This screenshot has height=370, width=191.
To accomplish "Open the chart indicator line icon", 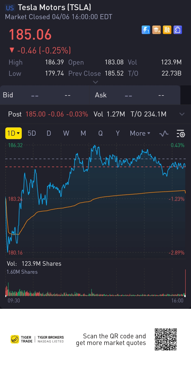I will (164, 134).
